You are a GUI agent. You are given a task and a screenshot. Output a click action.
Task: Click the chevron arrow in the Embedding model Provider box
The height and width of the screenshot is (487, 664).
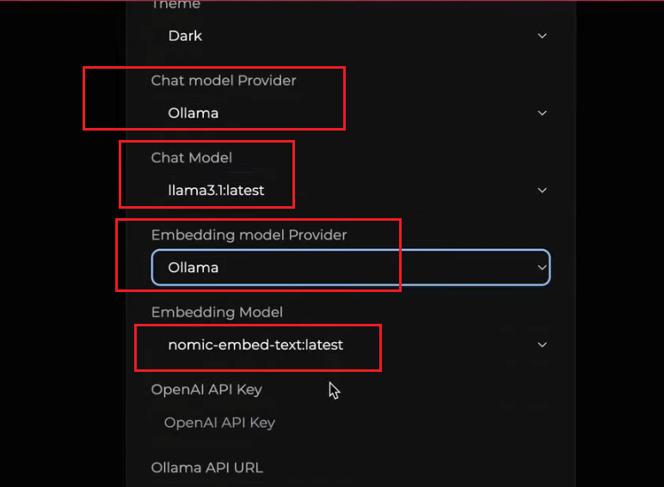tap(542, 268)
